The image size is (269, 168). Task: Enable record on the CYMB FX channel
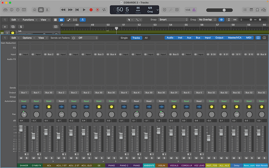38,154
